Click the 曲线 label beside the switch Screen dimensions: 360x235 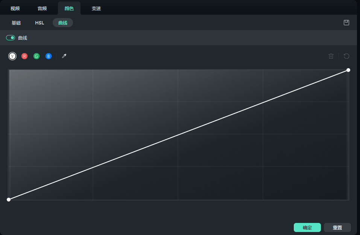tap(23, 38)
